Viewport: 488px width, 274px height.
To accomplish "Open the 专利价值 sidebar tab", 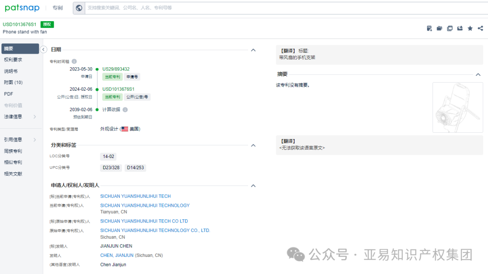I will [x=13, y=106].
